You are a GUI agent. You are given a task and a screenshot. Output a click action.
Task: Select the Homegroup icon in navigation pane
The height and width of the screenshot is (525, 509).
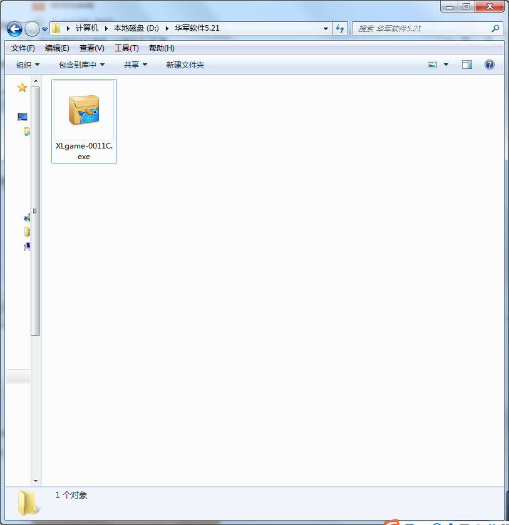click(x=27, y=218)
